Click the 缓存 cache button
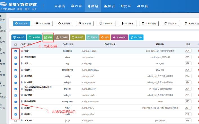The width and height of the screenshot is (199, 124). pyautogui.click(x=105, y=37)
